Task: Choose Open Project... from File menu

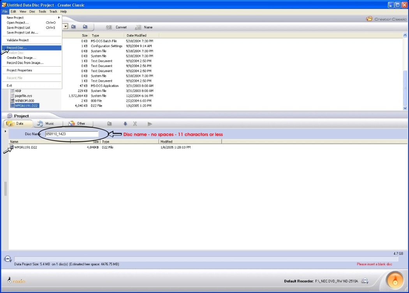Action: [32, 23]
